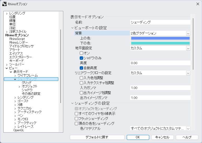The height and width of the screenshot is (143, 202).
Task: Open the 地平面設定 dropdown
Action: 188,48
